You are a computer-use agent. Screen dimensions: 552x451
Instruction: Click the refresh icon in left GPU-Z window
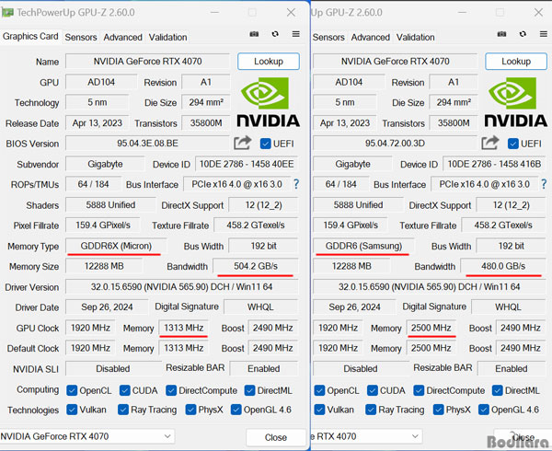coord(275,34)
